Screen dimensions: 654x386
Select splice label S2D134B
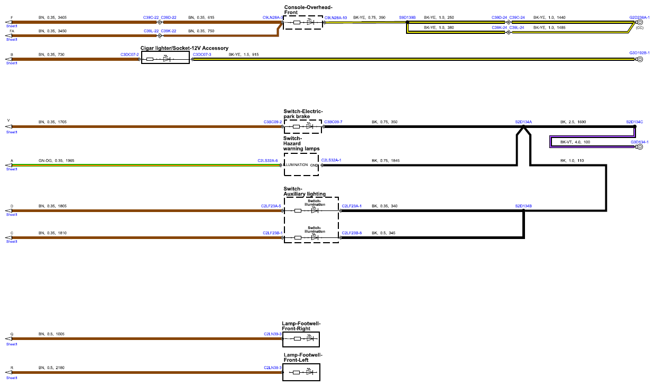tap(523, 206)
